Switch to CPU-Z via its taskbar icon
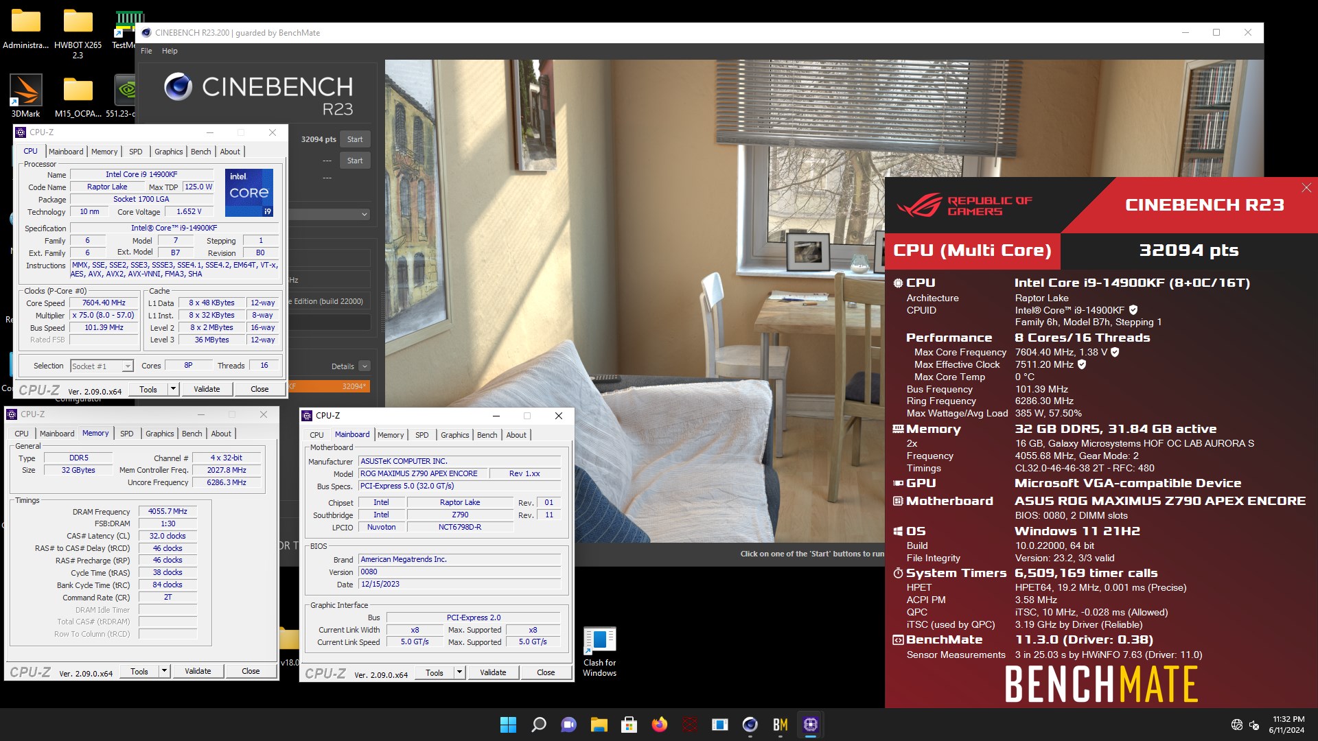 click(x=810, y=725)
